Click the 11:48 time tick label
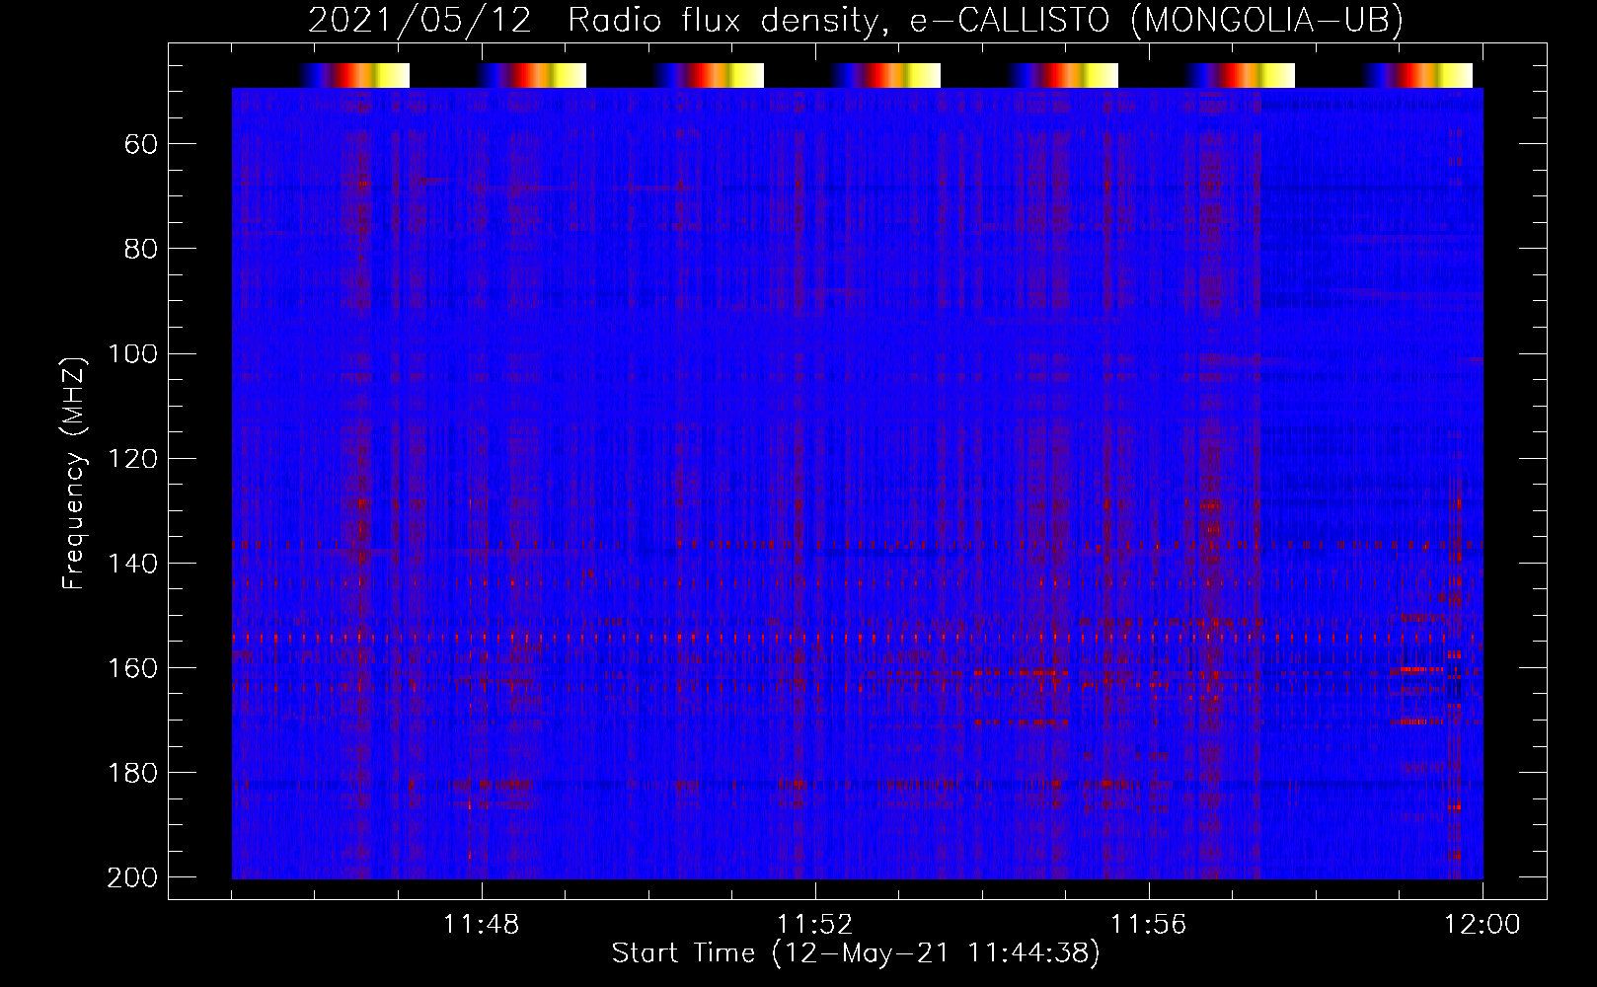The image size is (1597, 987). click(x=482, y=925)
